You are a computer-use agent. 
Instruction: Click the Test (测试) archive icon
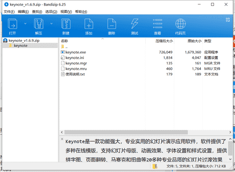(x=135, y=24)
